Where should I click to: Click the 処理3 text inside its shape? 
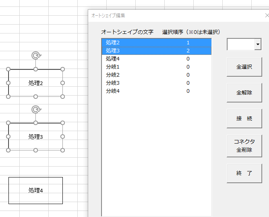35,137
